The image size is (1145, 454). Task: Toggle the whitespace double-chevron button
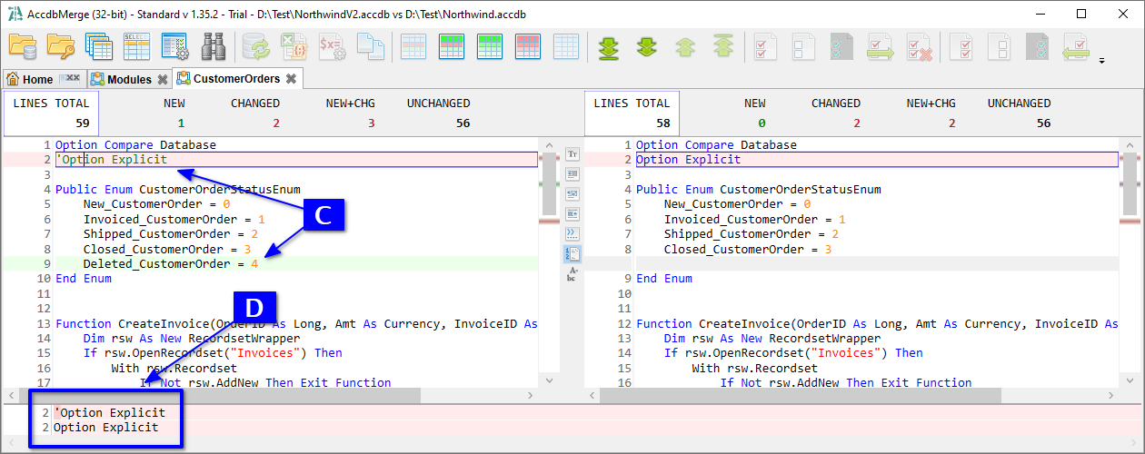tap(572, 233)
